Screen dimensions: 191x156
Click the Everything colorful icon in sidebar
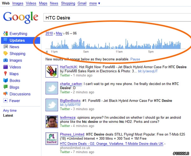coord(5,33)
